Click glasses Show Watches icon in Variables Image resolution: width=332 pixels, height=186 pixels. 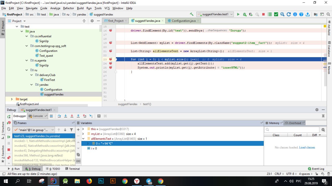pyautogui.click(x=78, y=161)
